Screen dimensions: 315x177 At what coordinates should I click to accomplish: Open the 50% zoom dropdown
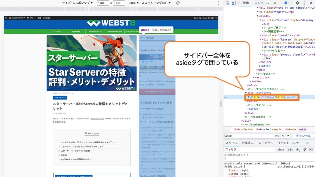click(x=134, y=3)
